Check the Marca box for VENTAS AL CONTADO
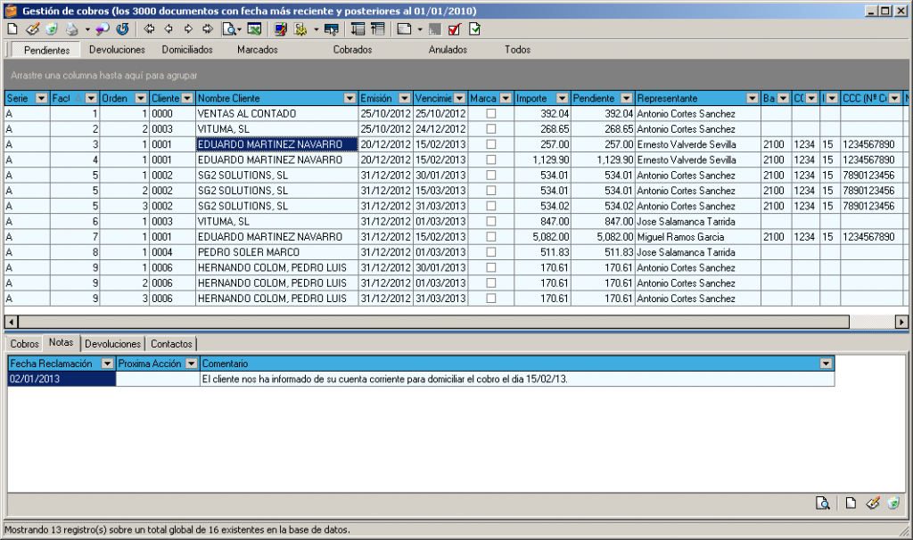Viewport: 913px width, 540px height. 490,114
